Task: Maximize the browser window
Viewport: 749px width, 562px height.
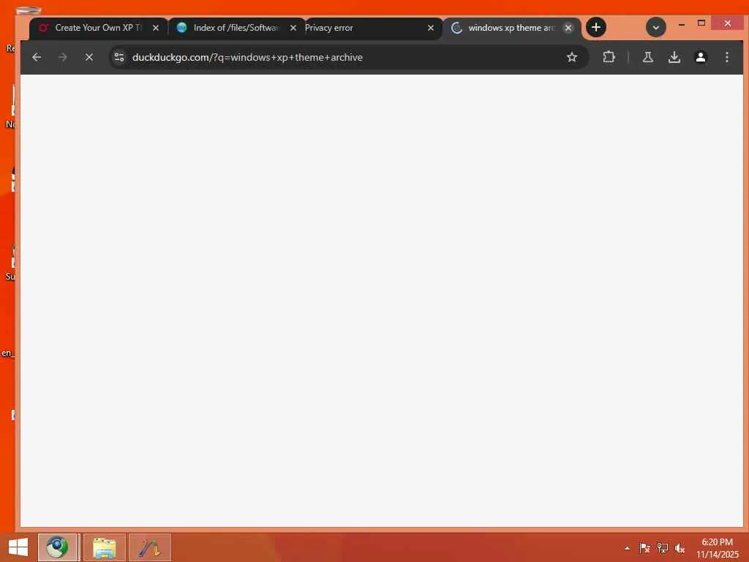Action: pyautogui.click(x=701, y=23)
